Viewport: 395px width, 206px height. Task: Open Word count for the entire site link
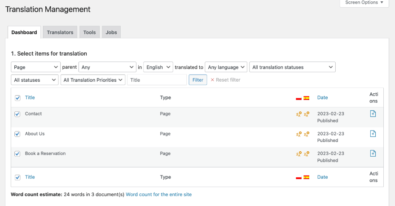(158, 194)
